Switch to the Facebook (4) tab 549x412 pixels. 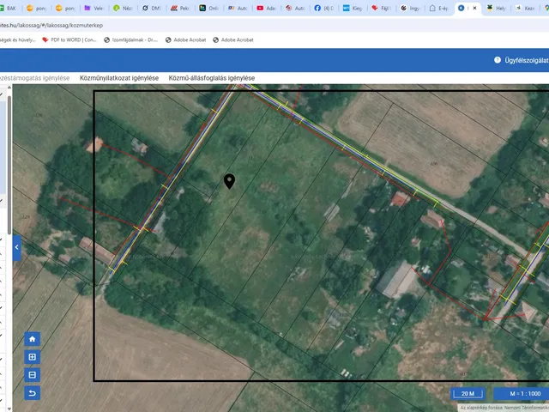323,8
